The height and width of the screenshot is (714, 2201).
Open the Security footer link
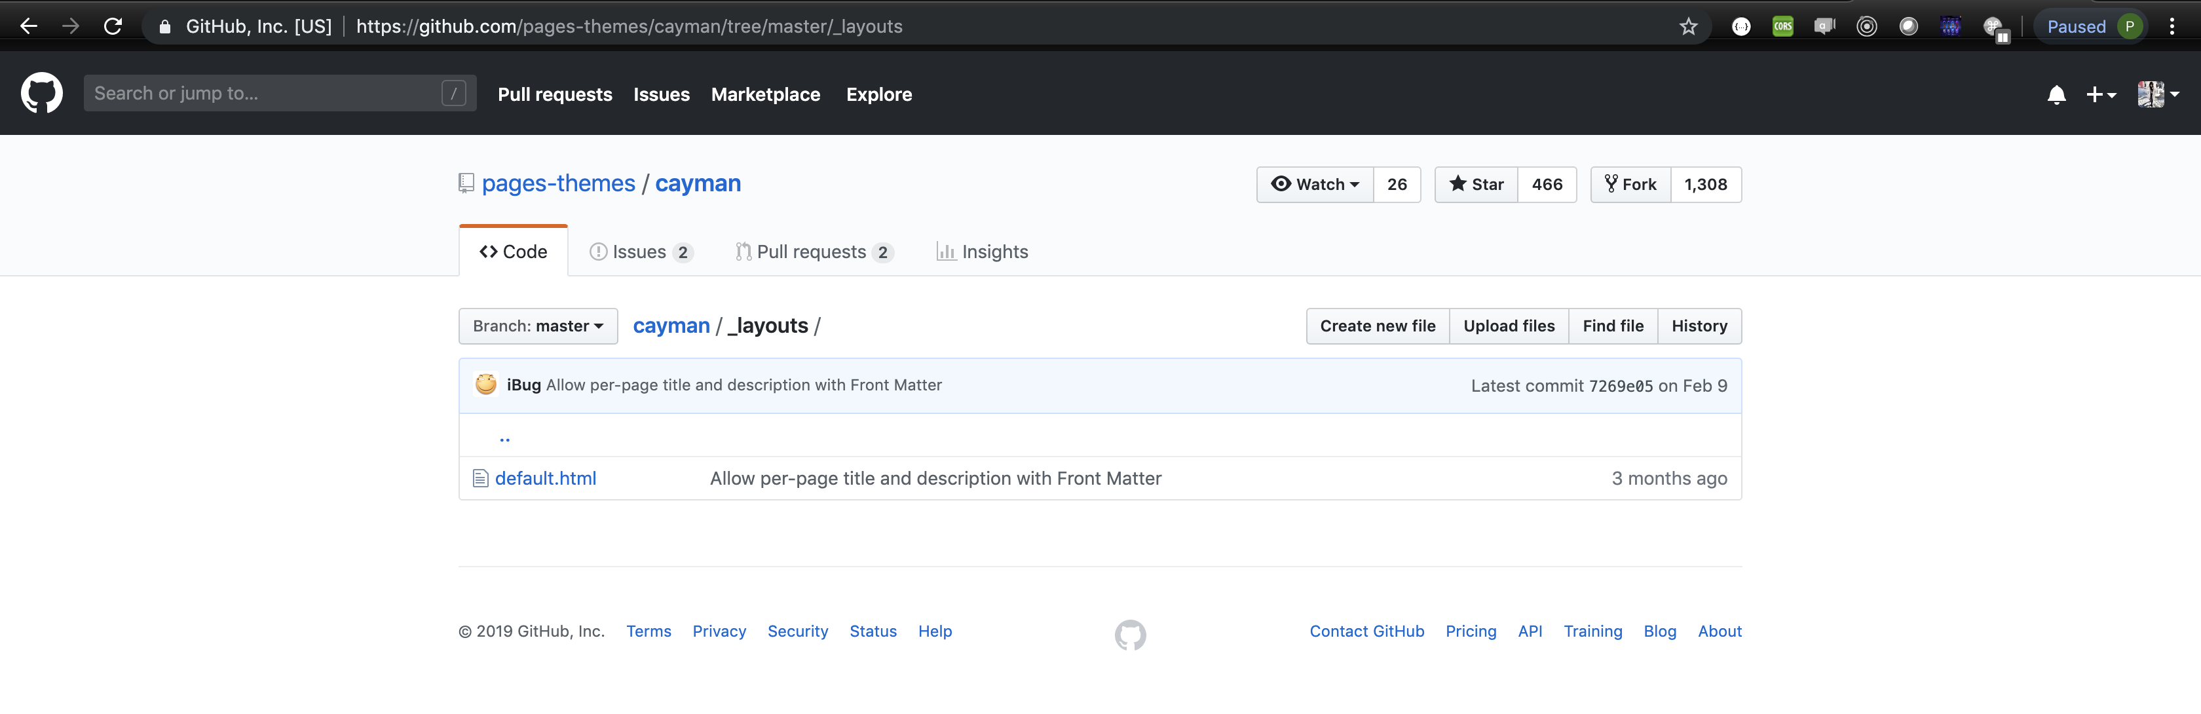798,631
